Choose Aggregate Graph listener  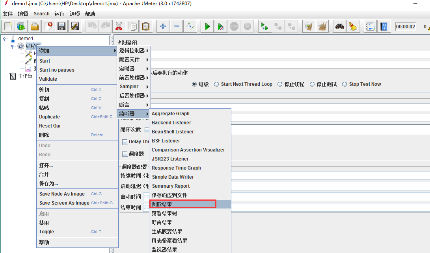pos(190,114)
